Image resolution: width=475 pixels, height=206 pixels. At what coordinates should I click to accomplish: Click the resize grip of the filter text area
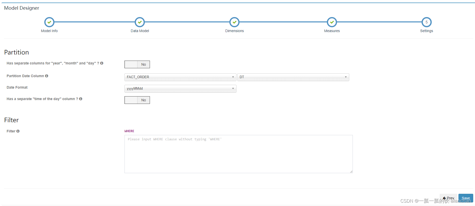point(351,172)
